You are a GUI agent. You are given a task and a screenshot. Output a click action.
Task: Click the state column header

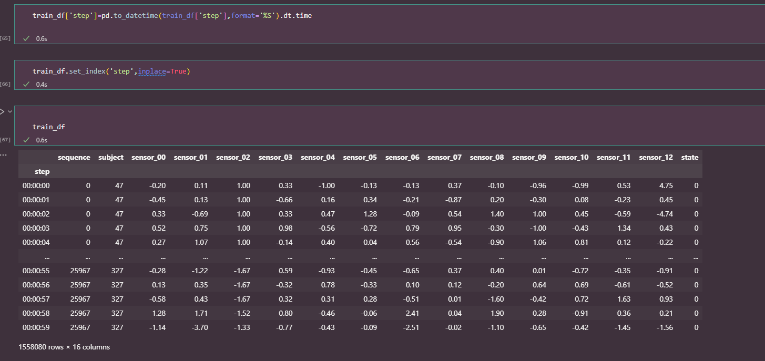point(690,157)
